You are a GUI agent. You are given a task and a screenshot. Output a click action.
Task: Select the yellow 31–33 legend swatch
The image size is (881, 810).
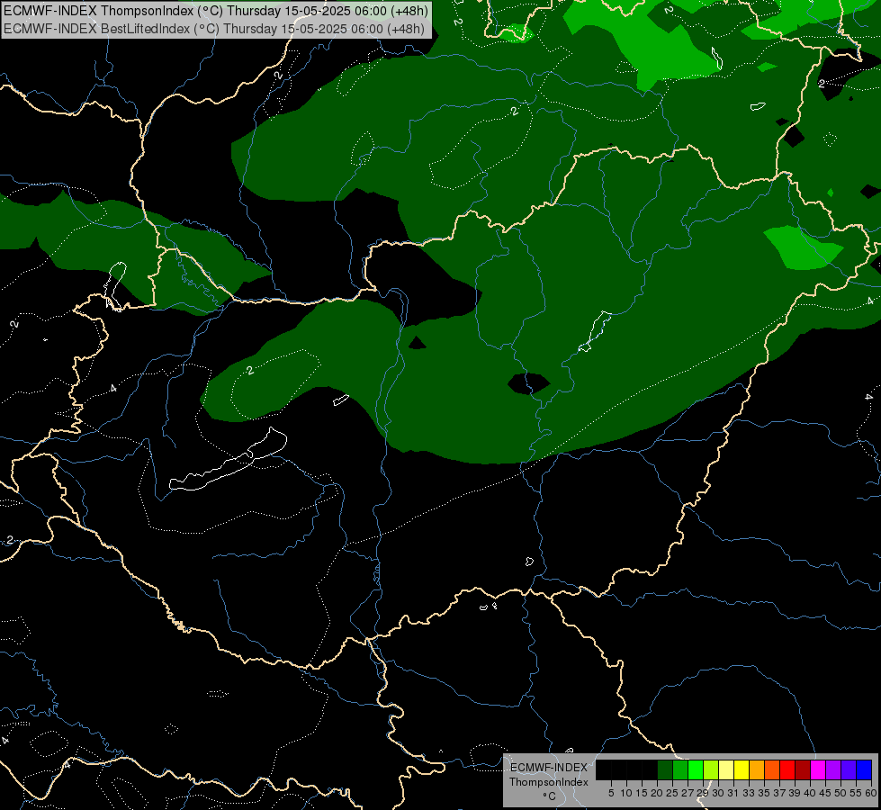coord(742,769)
